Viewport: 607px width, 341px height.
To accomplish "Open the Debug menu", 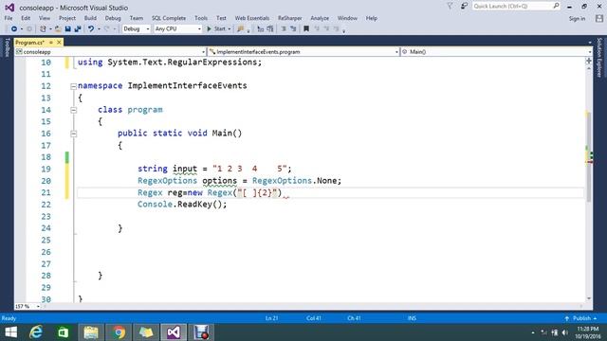I will click(113, 18).
